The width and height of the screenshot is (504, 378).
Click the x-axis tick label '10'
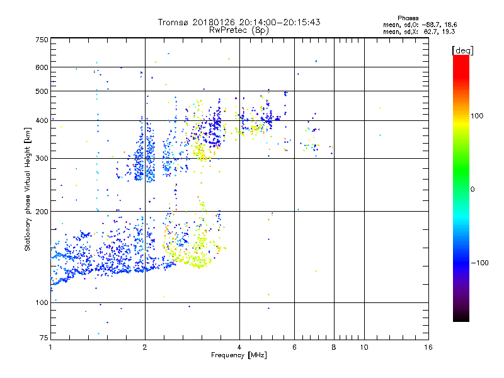tap(364, 347)
